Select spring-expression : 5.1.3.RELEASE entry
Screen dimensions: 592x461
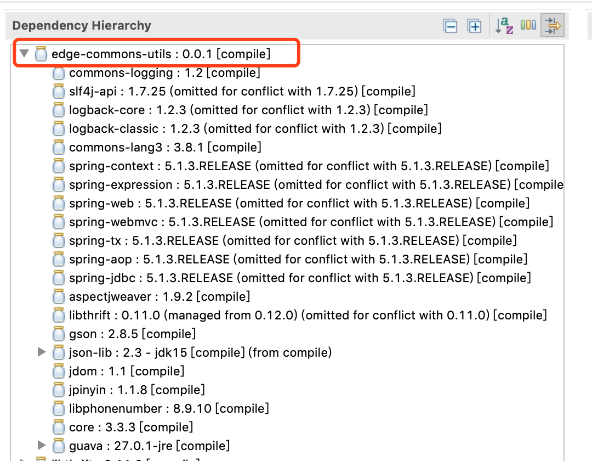(316, 184)
